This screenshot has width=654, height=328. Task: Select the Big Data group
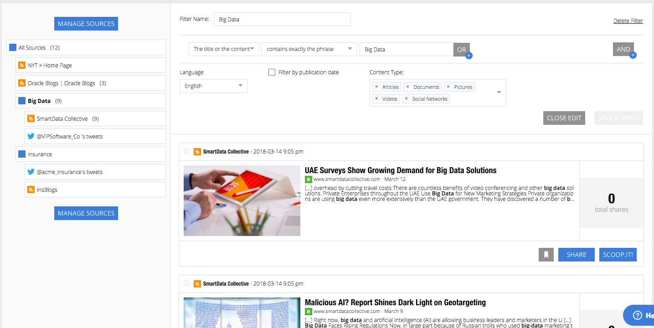click(x=91, y=101)
